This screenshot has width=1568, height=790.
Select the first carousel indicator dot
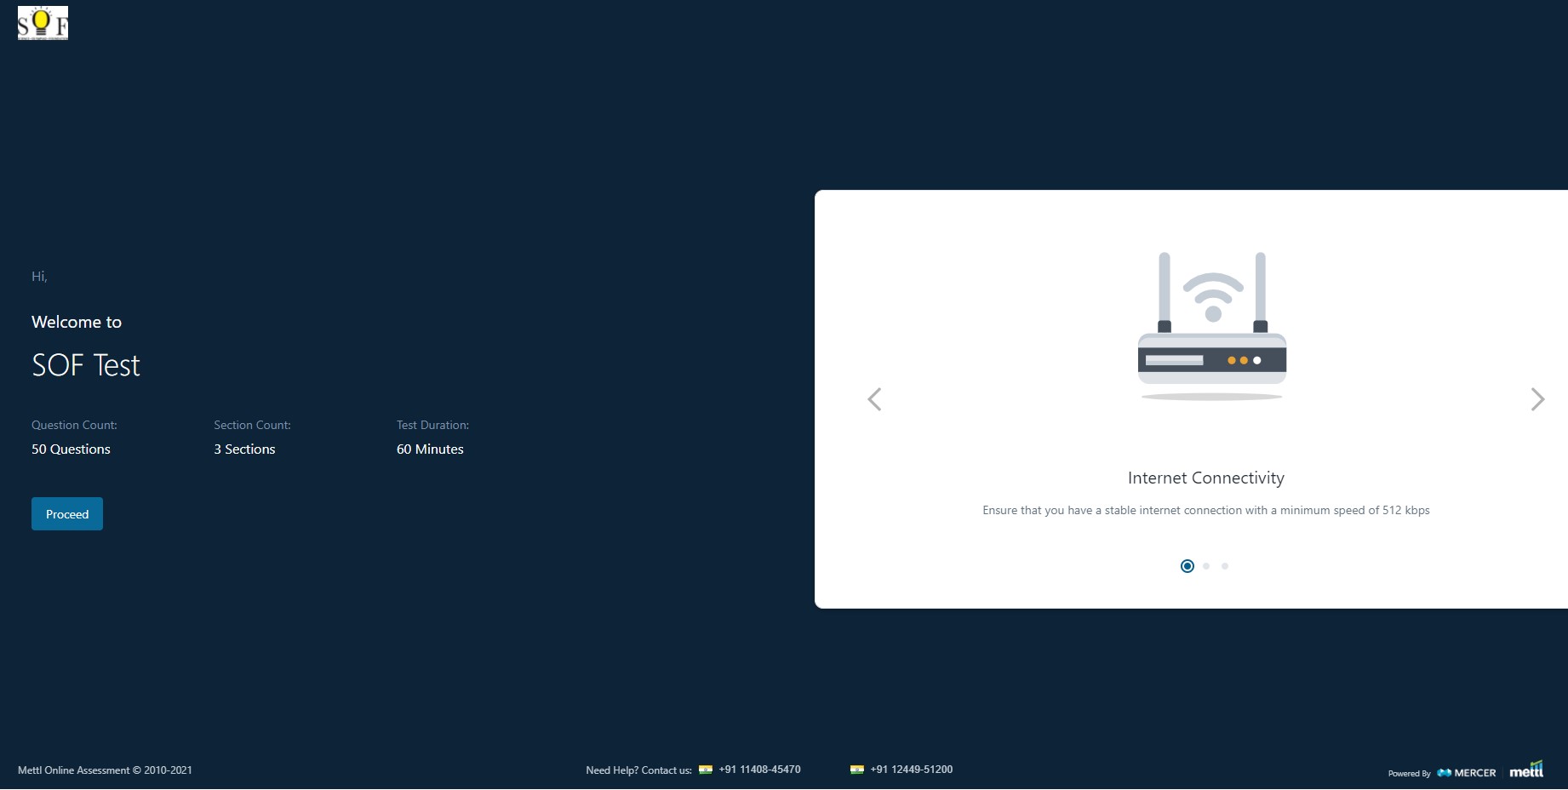pos(1187,566)
